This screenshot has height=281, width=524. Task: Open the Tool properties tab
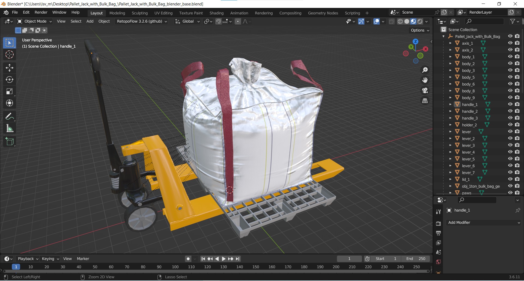[438, 212]
